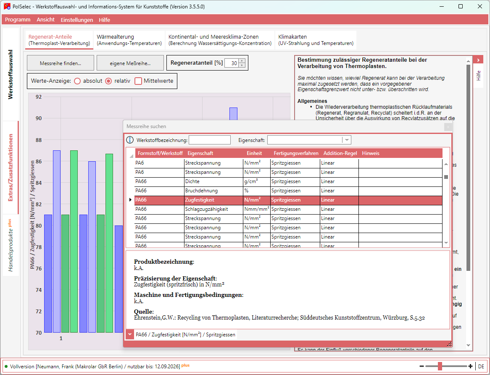This screenshot has width=490, height=375.
Task: Click the table select-all corner triangle
Action: pyautogui.click(x=131, y=156)
